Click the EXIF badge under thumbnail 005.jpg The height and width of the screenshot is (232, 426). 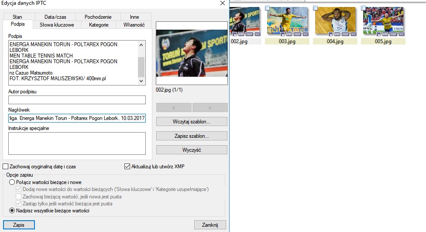click(394, 34)
